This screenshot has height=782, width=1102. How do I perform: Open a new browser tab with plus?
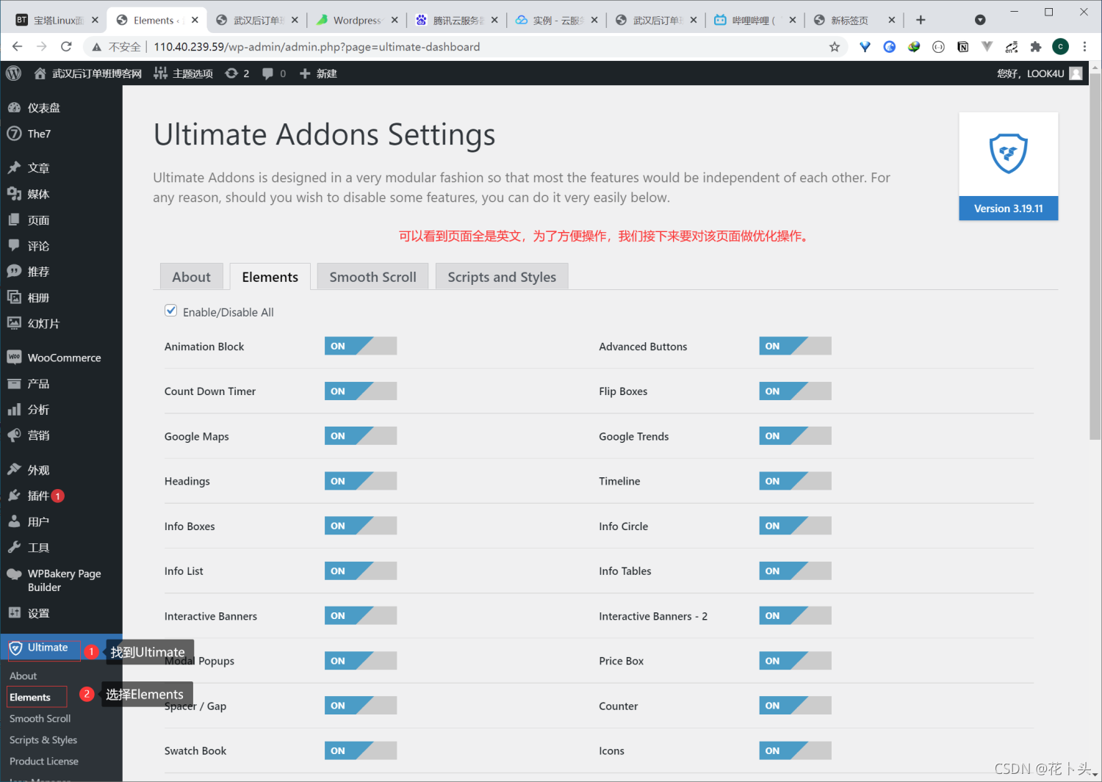921,20
